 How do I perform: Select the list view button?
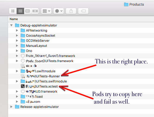coord(20,11)
